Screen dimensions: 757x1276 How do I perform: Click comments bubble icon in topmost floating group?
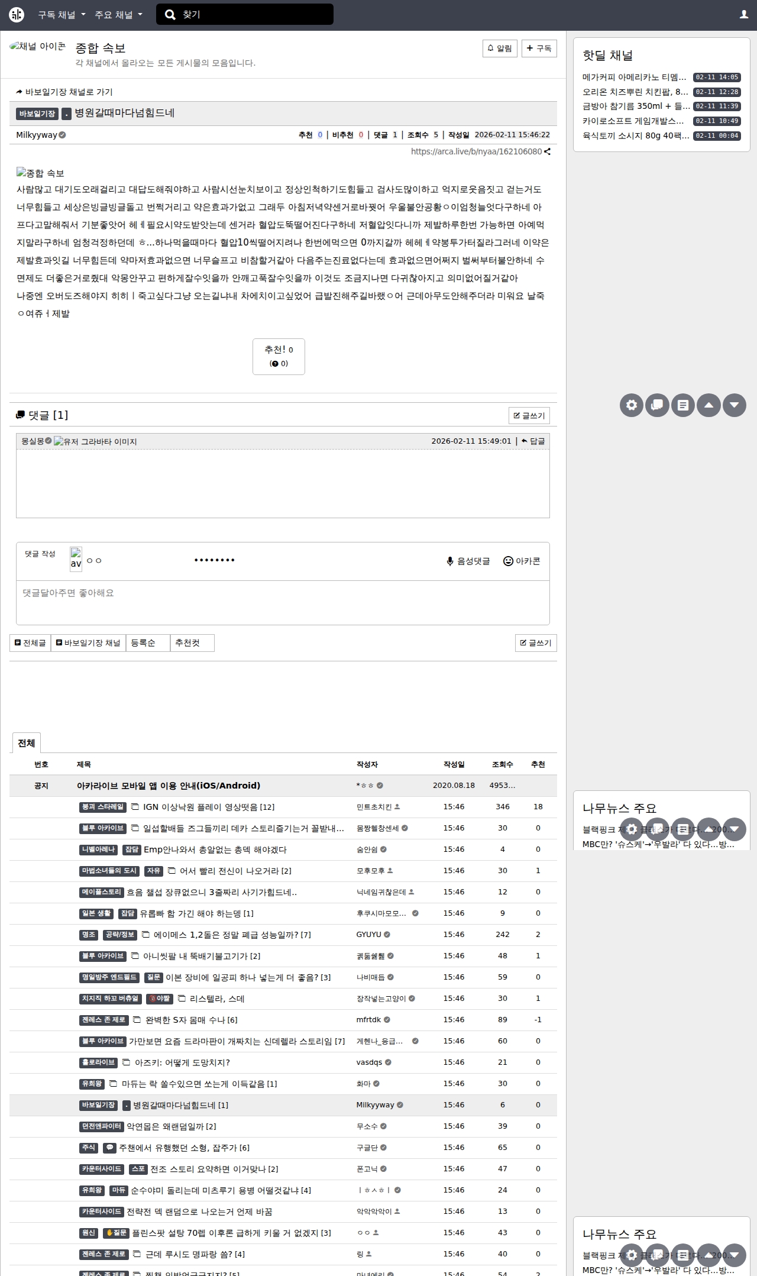click(657, 405)
